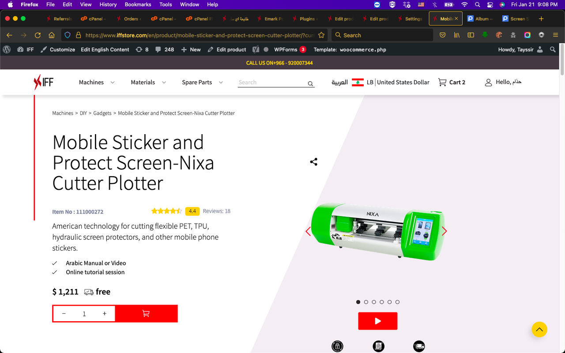Click the Yoast SEO icon in admin bar
Screen dimensions: 565x353
(x=256, y=49)
